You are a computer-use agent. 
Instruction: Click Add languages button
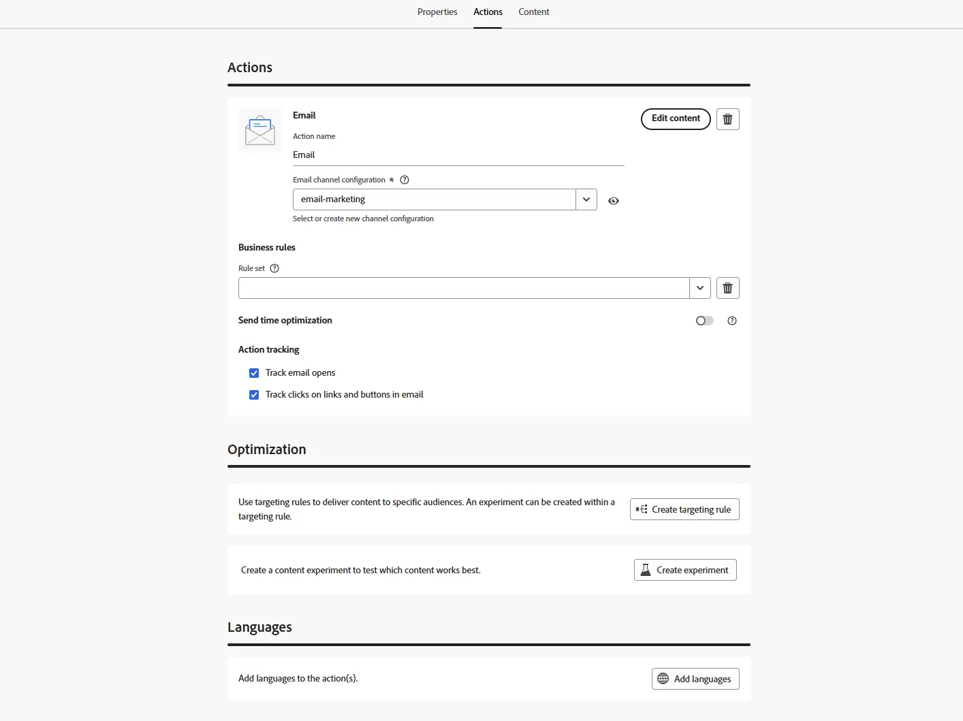[x=695, y=679]
